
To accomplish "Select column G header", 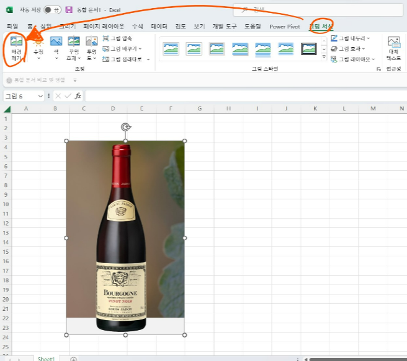I will point(200,108).
